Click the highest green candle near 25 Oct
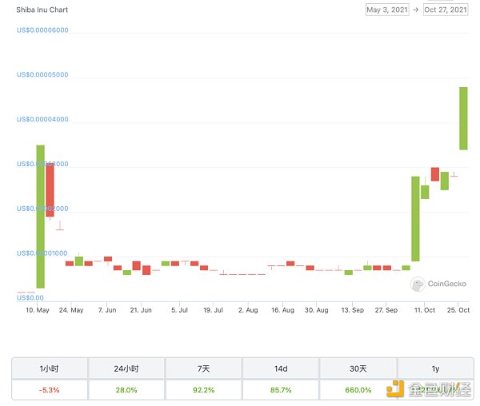The width and height of the screenshot is (480, 406). point(463,118)
